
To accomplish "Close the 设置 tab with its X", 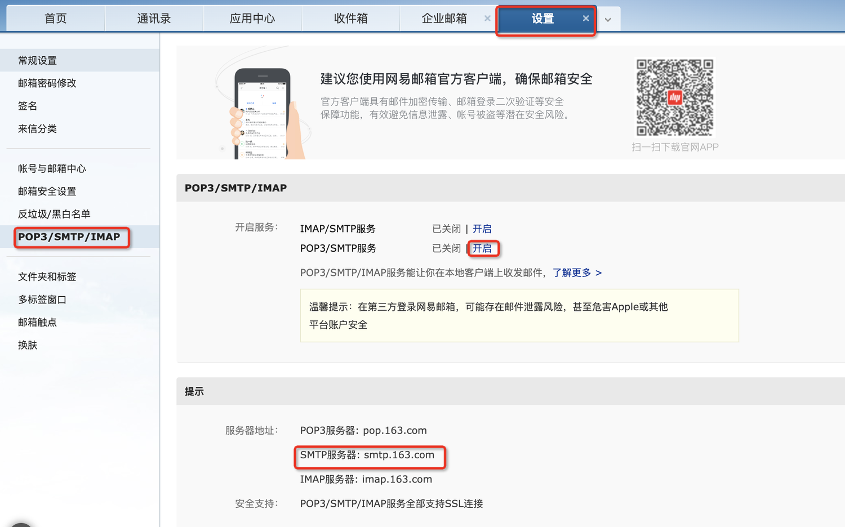I will point(586,19).
